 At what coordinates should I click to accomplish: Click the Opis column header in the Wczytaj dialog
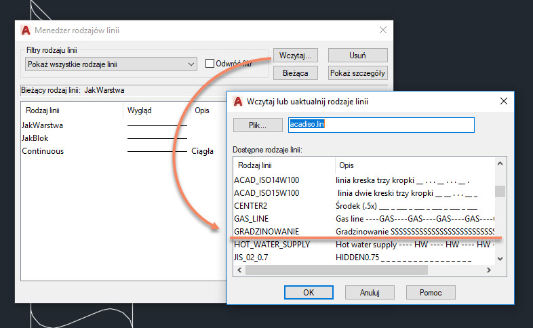(415, 165)
